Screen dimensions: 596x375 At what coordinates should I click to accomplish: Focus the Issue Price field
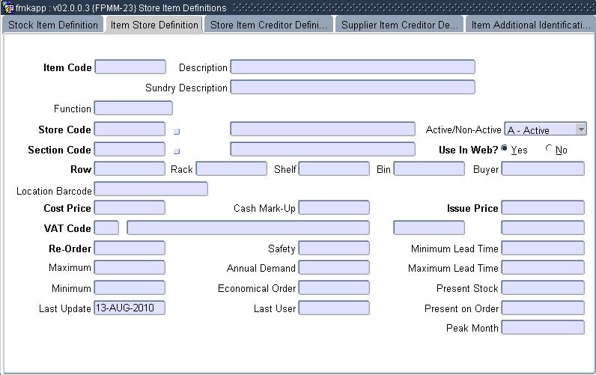[x=542, y=208]
